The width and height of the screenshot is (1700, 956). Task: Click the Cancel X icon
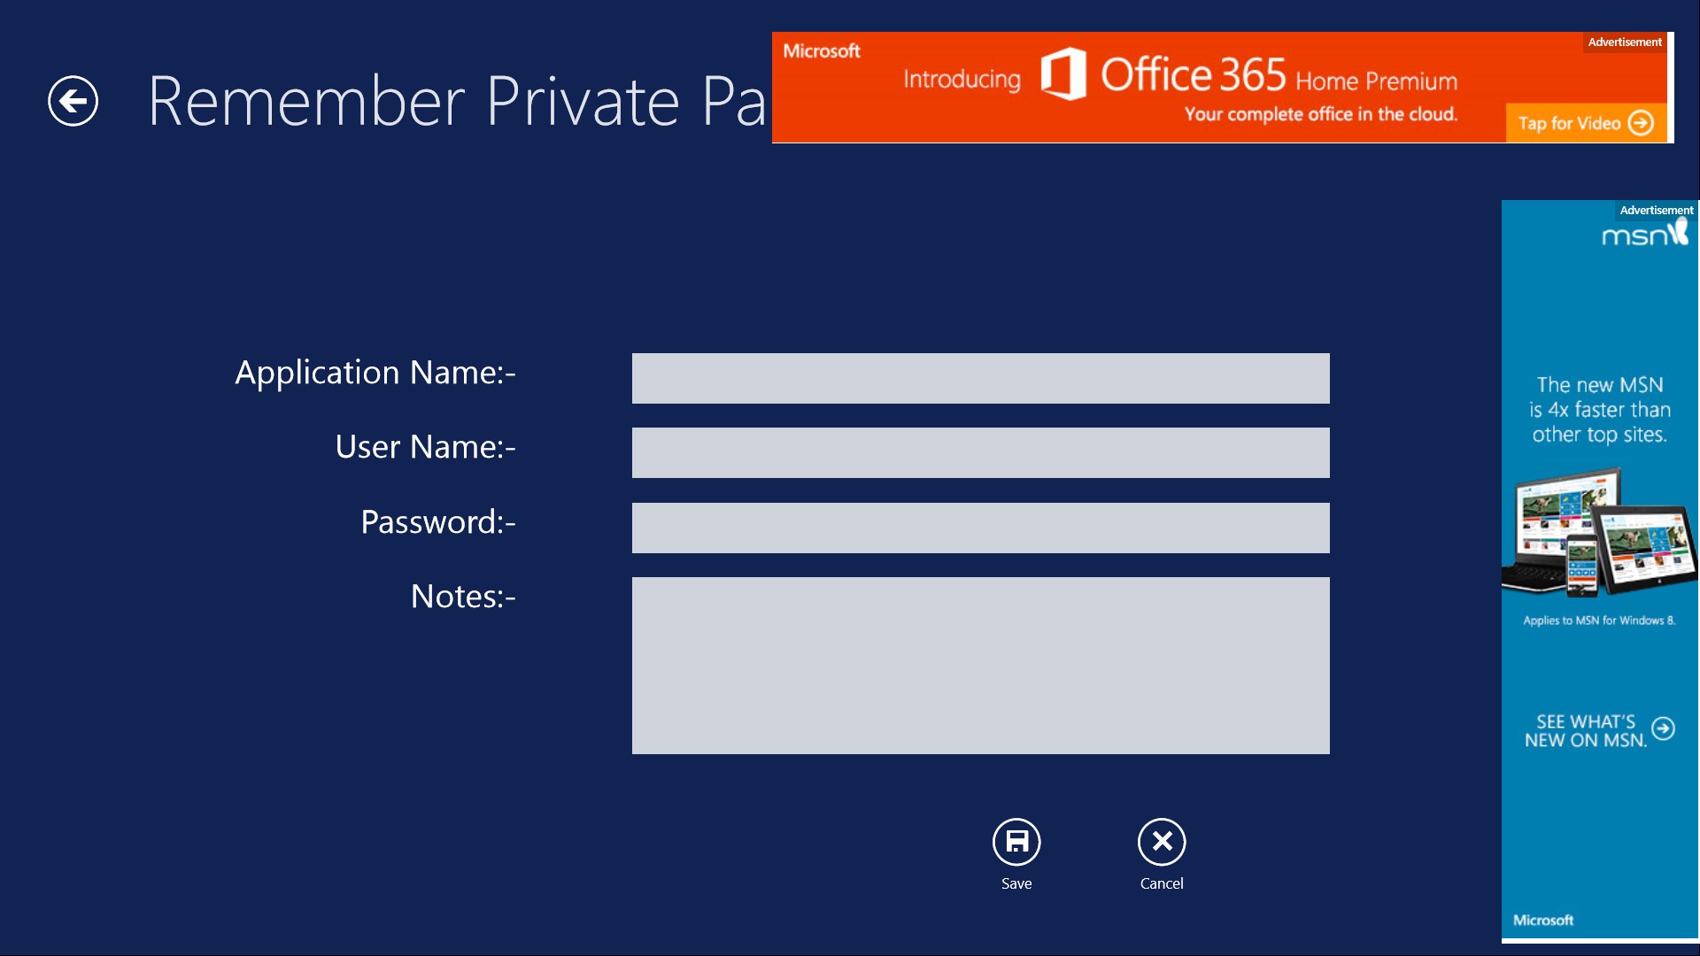pos(1162,841)
